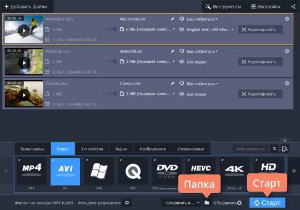Open the output folder icon
300x210 pixels.
tap(207, 203)
